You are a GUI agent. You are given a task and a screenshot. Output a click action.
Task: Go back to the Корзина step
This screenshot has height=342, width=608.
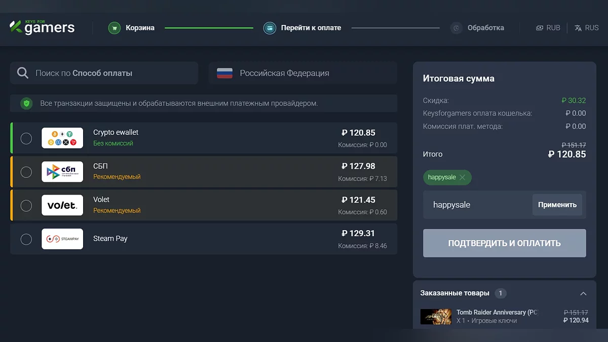click(140, 28)
